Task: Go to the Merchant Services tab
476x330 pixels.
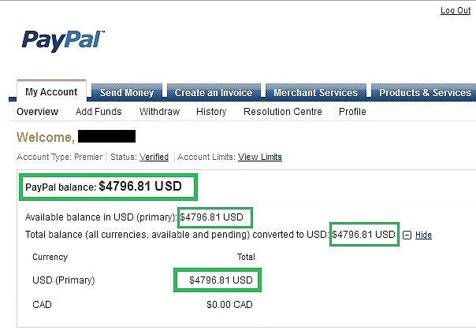Action: 316,92
